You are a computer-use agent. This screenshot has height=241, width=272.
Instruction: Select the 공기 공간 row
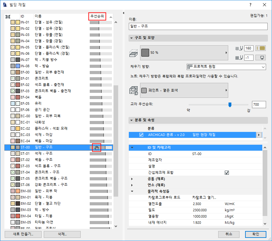59,110
